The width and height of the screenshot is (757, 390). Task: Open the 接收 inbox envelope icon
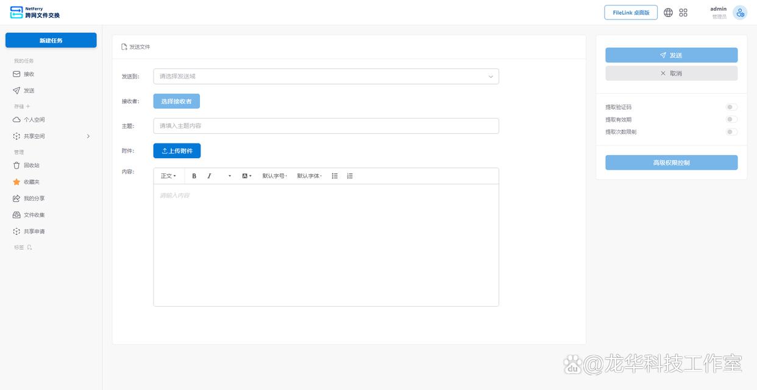point(16,74)
